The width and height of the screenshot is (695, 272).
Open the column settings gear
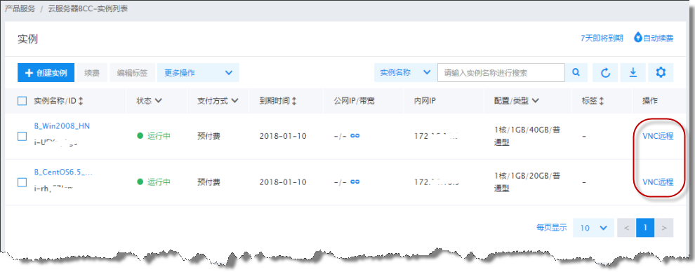(x=661, y=72)
